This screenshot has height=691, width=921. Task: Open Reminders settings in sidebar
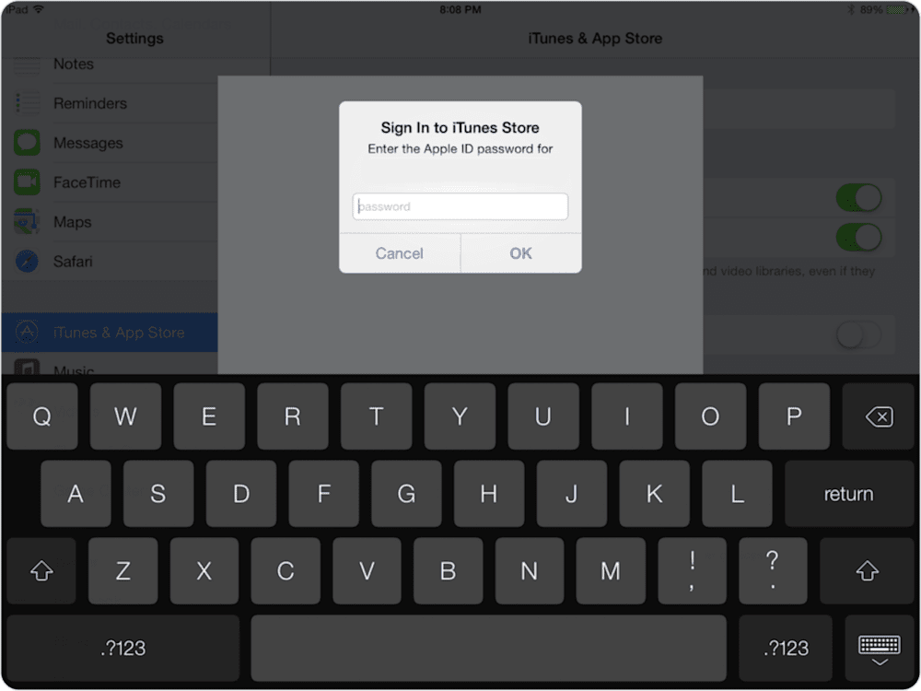tap(110, 103)
